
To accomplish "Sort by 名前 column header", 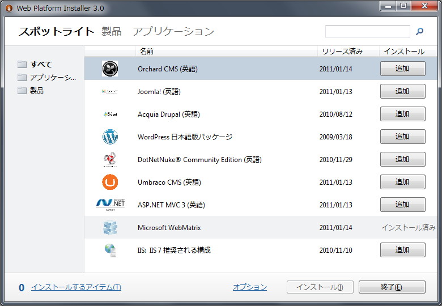I will coord(226,51).
